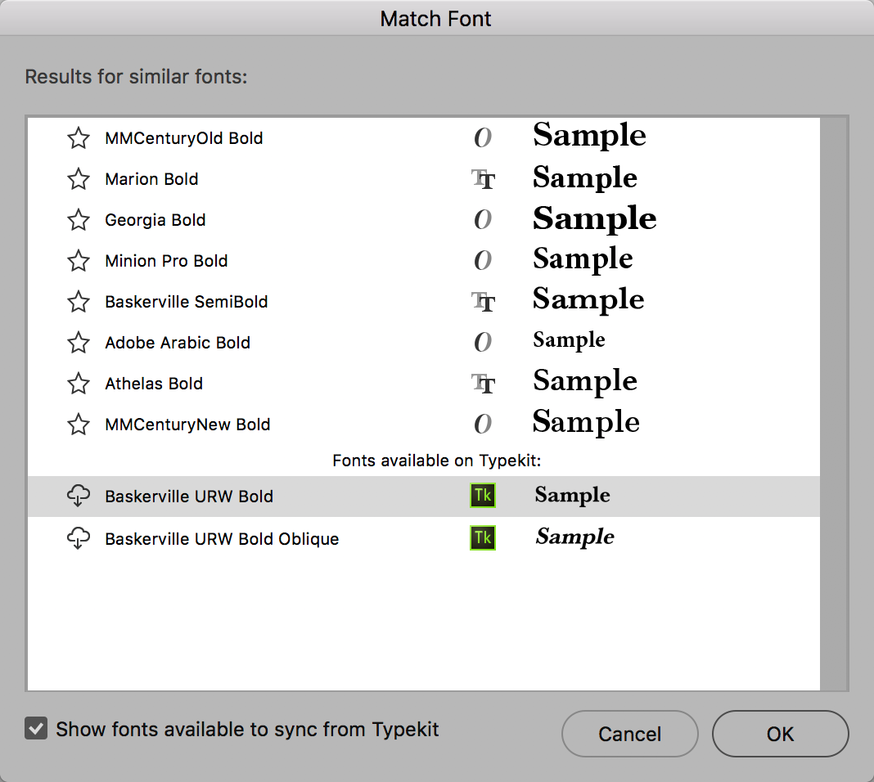Star the MMCenturyNew Bold font
This screenshot has height=782, width=874.
pos(79,425)
